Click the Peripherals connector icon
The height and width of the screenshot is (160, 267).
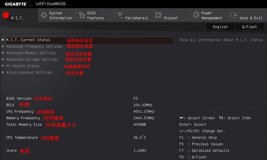[120, 15]
